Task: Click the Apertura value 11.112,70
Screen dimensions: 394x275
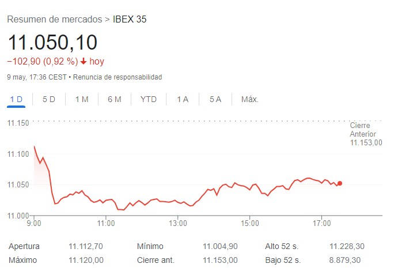Action: tap(86, 246)
